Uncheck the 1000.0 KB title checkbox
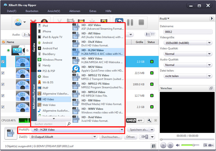This screenshot has width=216, height=151. point(3,84)
